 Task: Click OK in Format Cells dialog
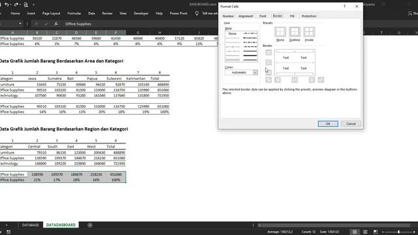(x=328, y=123)
